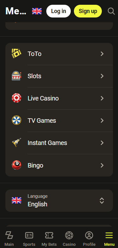Expand the Bingo chevron arrow
This screenshot has height=248, width=118.
click(x=102, y=165)
